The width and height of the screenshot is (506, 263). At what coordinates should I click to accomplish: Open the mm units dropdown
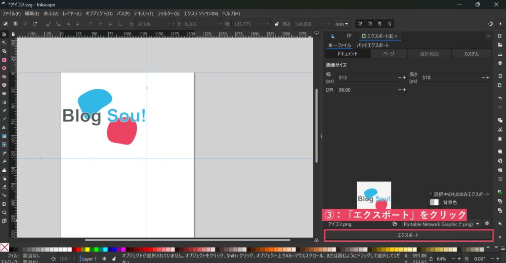coord(341,24)
